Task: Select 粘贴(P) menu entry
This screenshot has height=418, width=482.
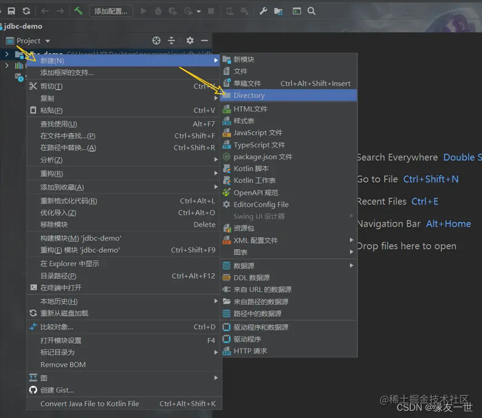Action: click(123, 110)
